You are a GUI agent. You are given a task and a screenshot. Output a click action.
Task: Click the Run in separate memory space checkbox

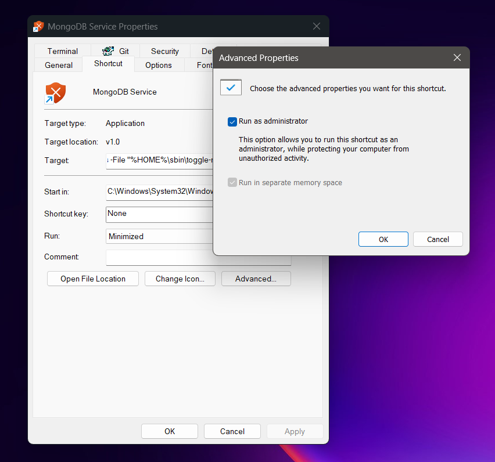click(x=232, y=183)
